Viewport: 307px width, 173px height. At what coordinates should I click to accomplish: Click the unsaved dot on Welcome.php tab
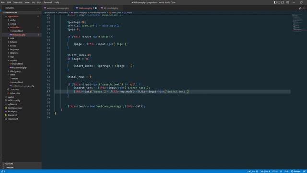click(x=96, y=8)
